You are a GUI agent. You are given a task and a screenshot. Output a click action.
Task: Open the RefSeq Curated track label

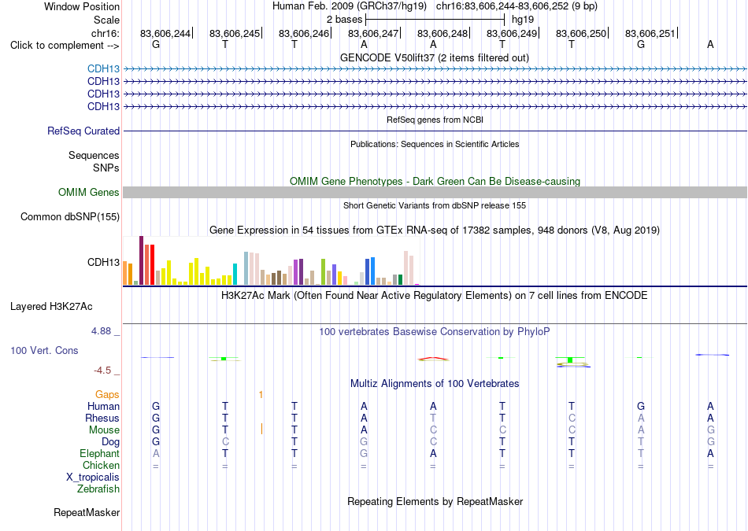[83, 131]
